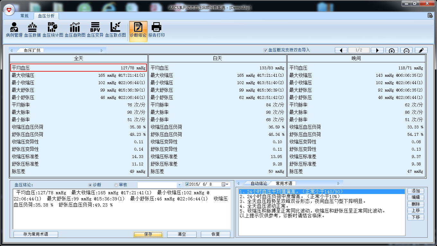Show the 血压散点图 scatter plot
The width and height of the screenshot is (437, 246).
click(x=115, y=30)
